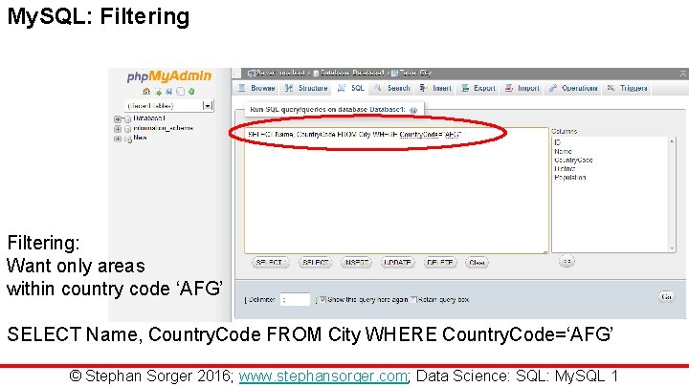
Task: Expand the Database1 tree node
Action: coord(118,118)
